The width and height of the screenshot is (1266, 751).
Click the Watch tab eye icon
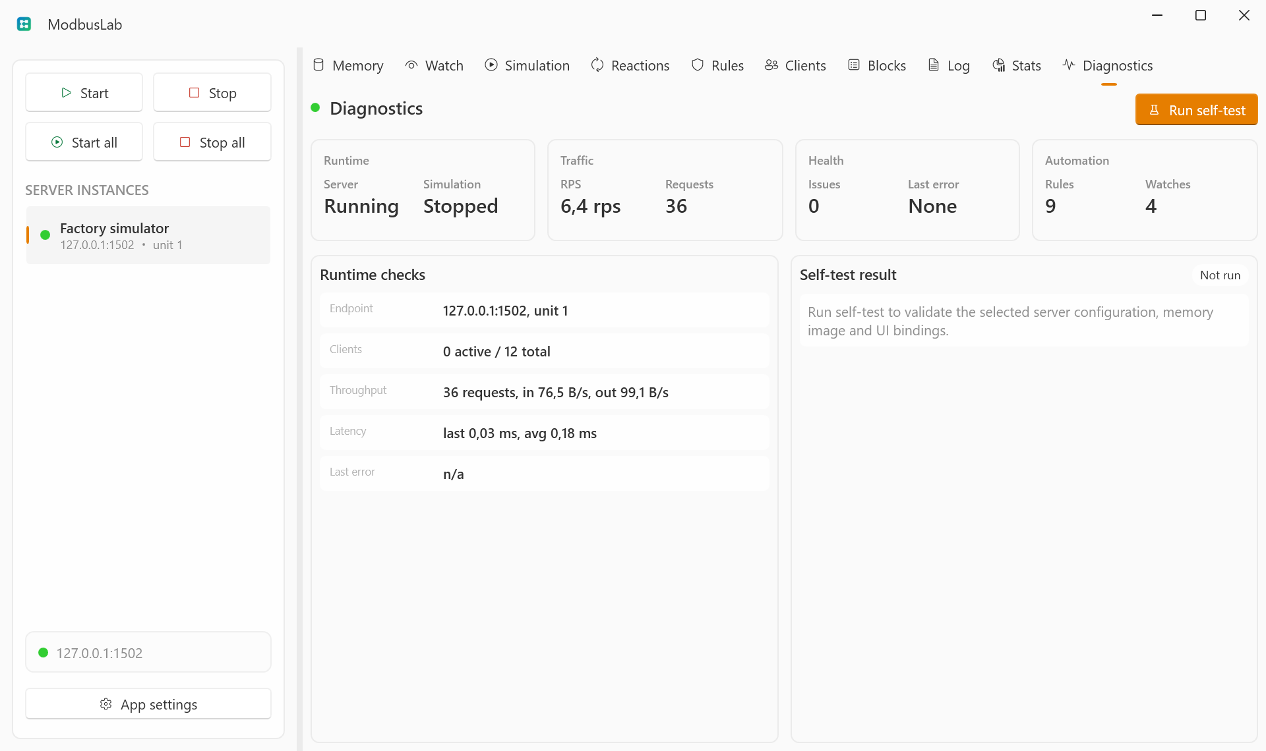[x=411, y=65]
